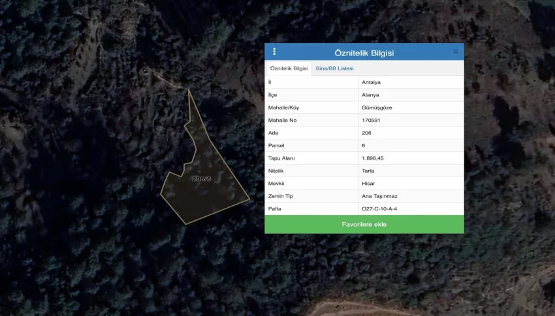
Task: Select the 206/6 parcel label on map
Action: [x=201, y=179]
